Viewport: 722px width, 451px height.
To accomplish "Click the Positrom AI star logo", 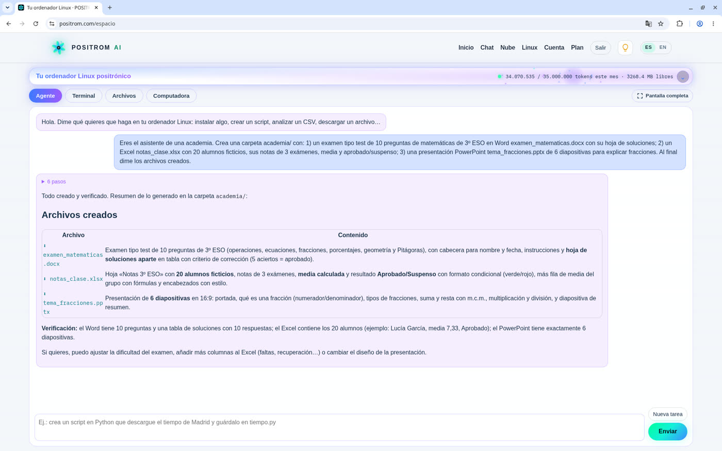I will point(58,47).
